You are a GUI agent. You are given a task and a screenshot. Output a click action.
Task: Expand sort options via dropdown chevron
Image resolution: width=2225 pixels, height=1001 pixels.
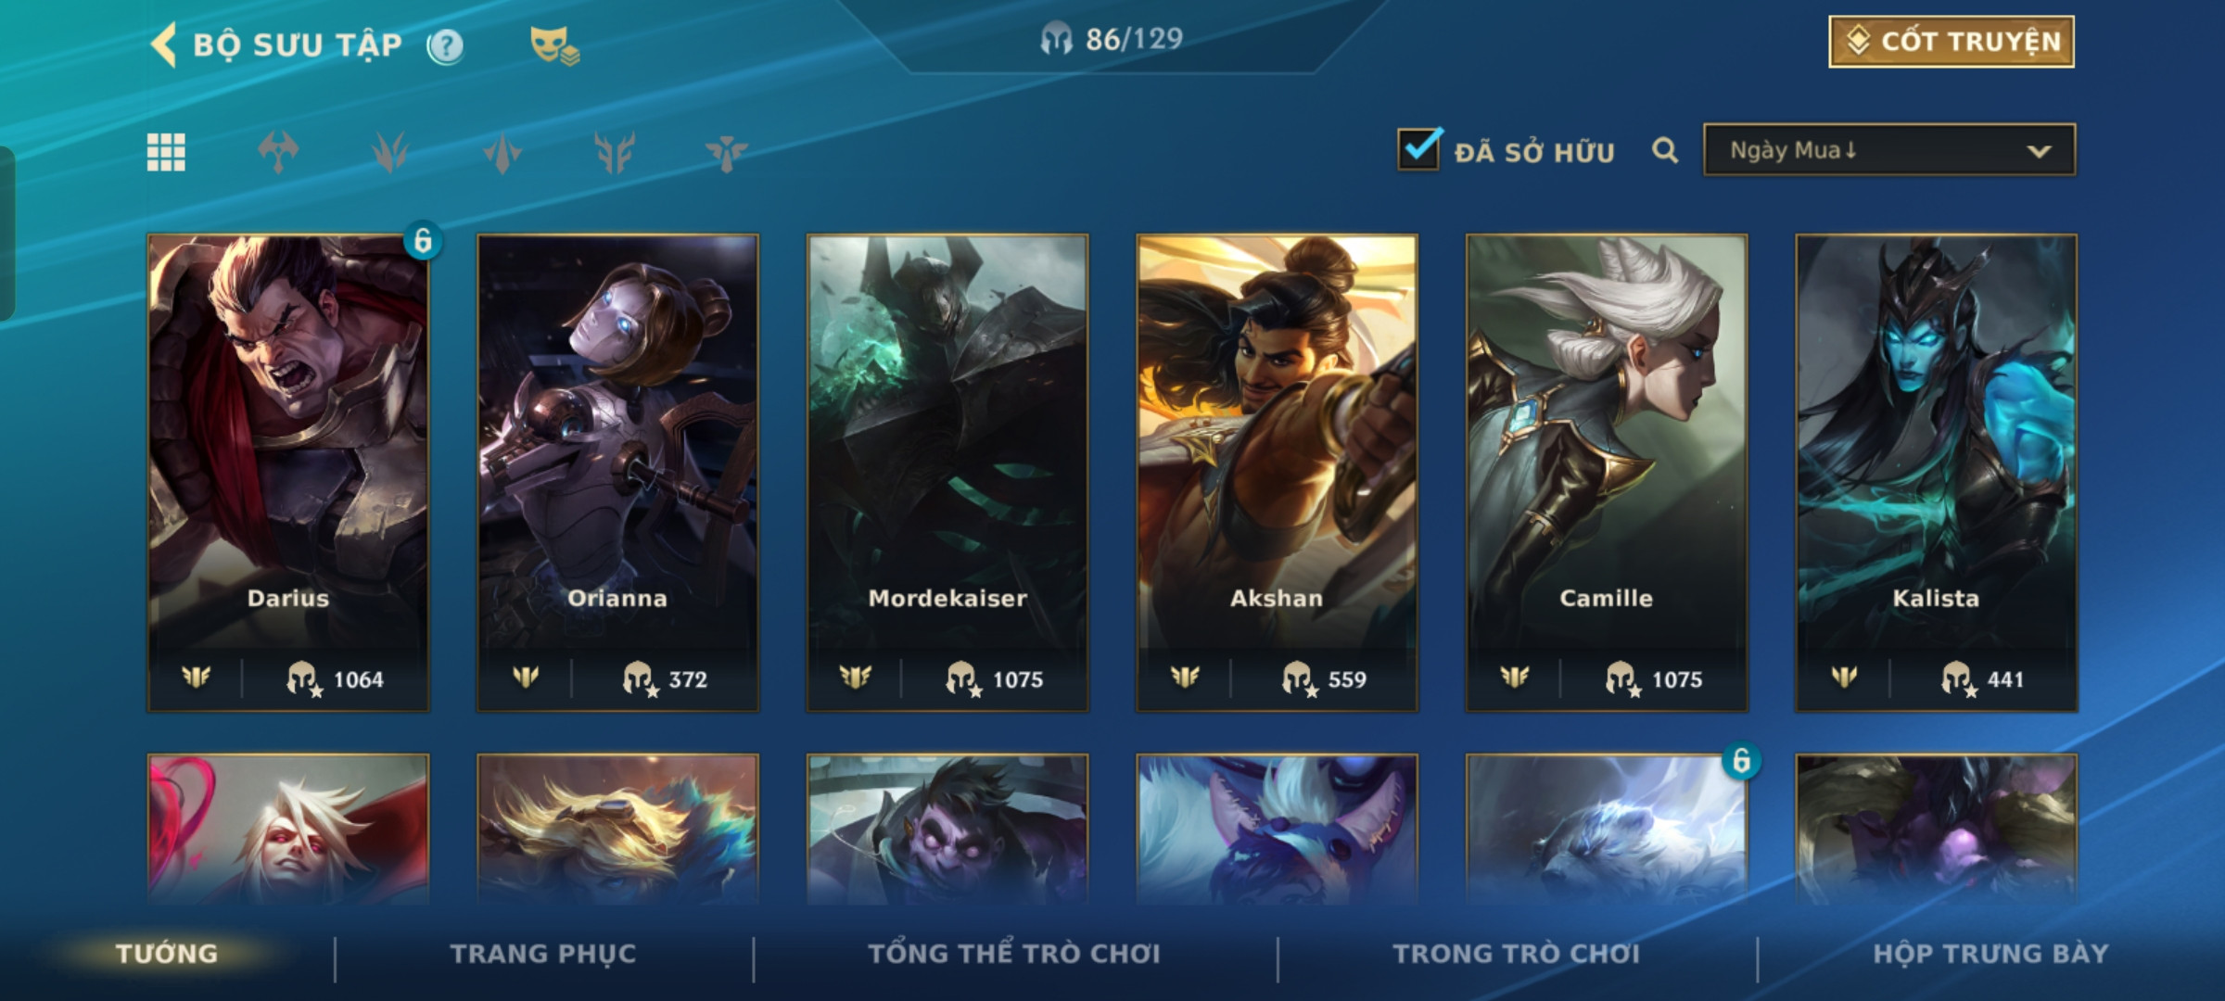(2039, 151)
